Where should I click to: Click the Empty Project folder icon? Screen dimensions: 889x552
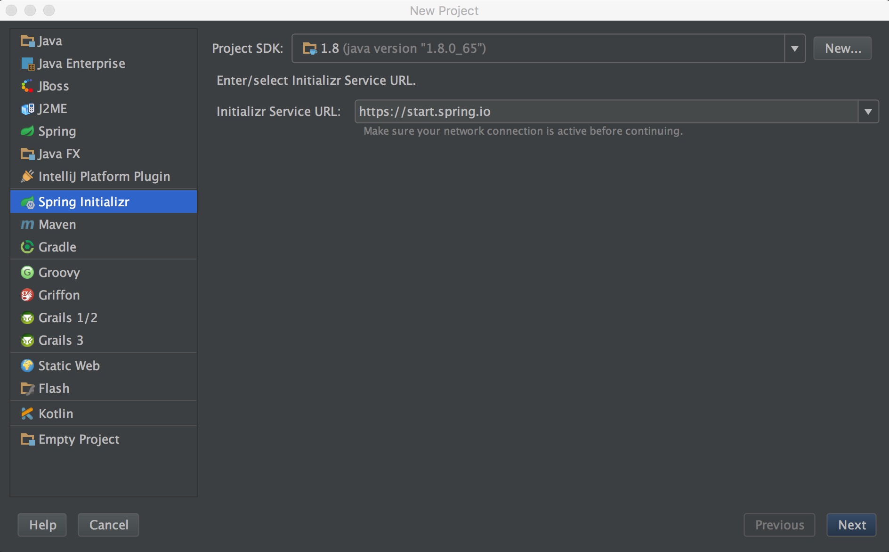pos(27,439)
